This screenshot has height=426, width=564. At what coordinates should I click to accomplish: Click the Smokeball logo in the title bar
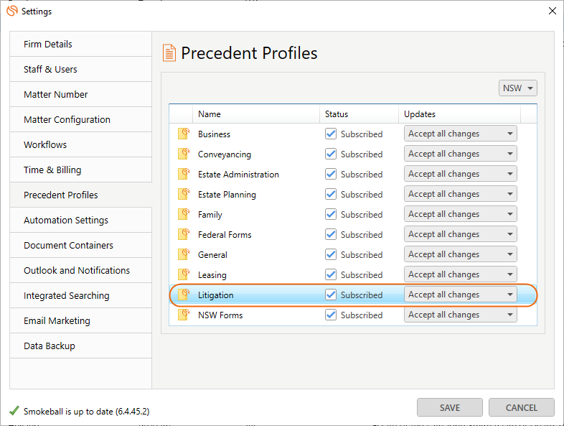12,11
